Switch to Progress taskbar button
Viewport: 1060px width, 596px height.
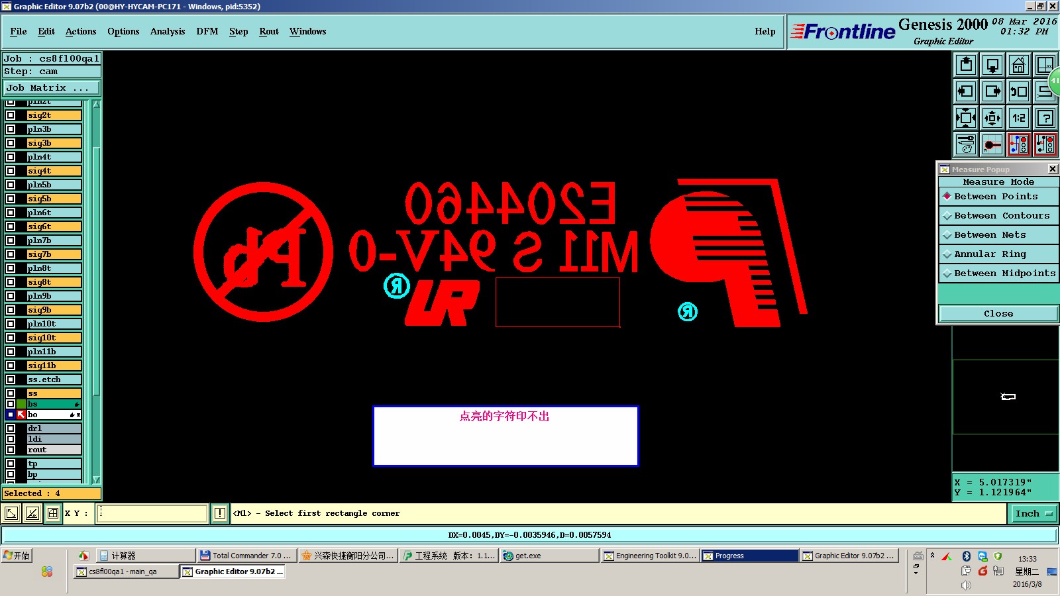(x=750, y=556)
